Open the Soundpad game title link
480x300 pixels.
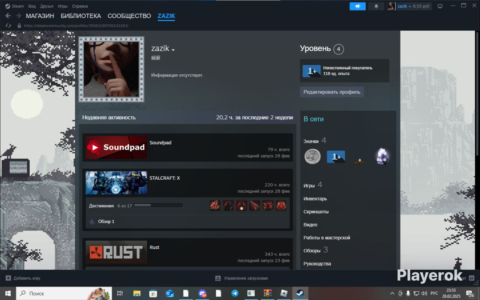coord(160,143)
